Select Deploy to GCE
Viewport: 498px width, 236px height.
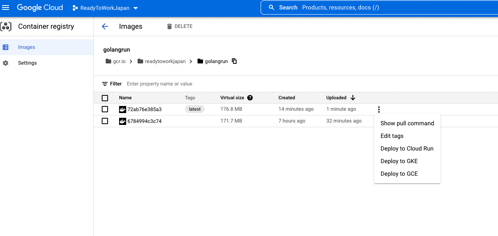coord(407,174)
